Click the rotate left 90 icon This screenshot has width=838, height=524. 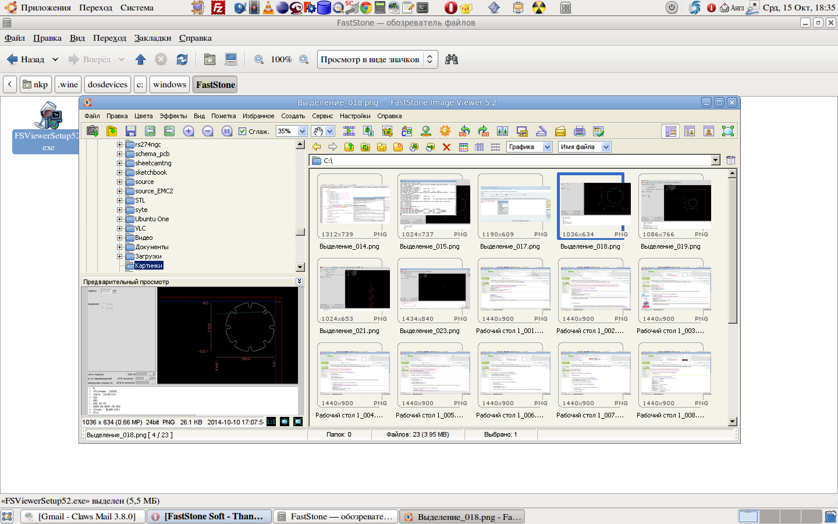(x=464, y=132)
